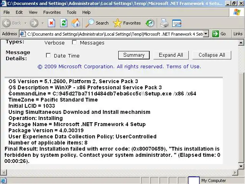Open the View menu
This screenshot has width=245, height=184.
33,12
